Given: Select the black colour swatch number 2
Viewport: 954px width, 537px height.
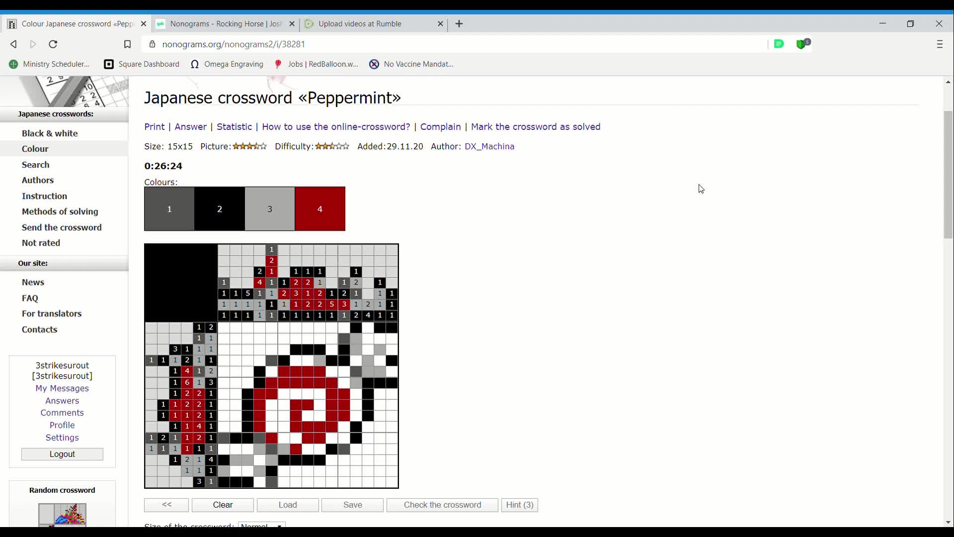Looking at the screenshot, I should tap(220, 209).
